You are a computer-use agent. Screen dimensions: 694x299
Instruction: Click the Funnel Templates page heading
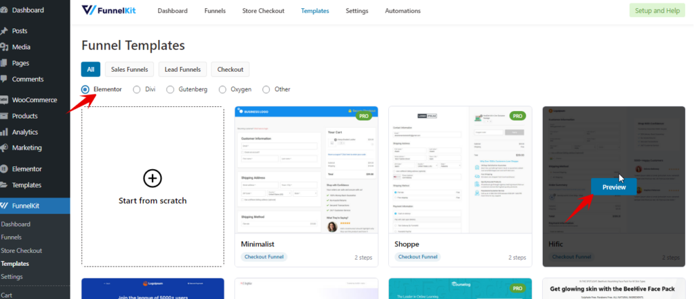click(x=134, y=45)
